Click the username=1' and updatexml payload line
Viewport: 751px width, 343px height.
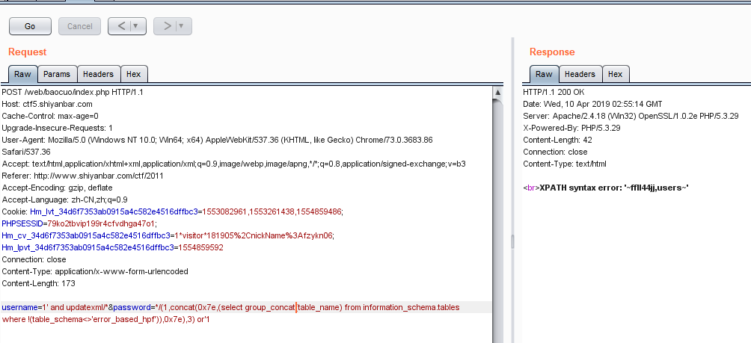coord(230,307)
